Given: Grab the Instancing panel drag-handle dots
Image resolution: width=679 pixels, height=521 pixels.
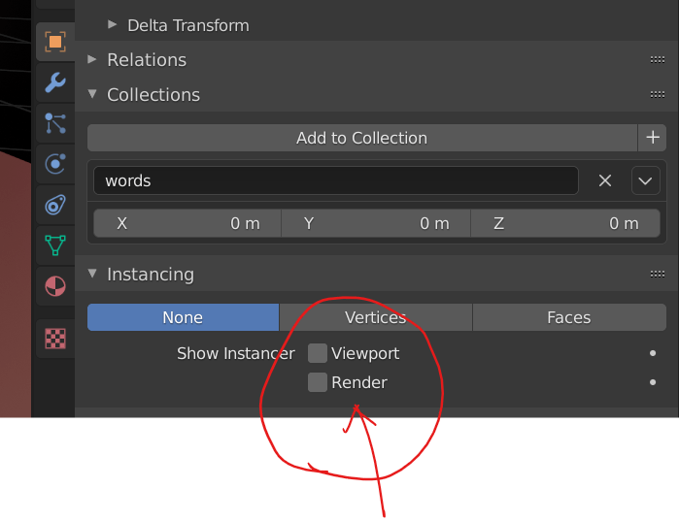Looking at the screenshot, I should pyautogui.click(x=657, y=275).
